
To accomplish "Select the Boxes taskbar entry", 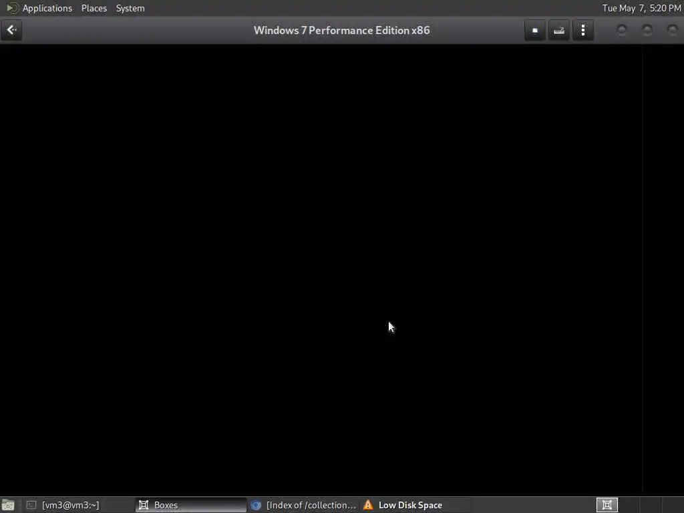I will point(191,505).
